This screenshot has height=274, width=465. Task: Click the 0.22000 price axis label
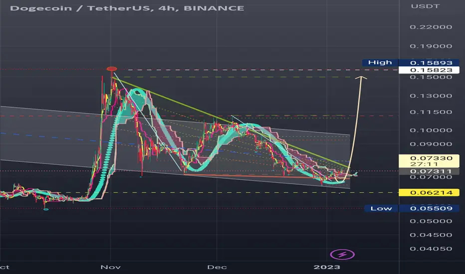click(431, 27)
